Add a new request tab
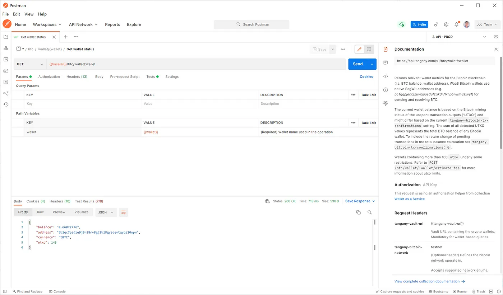Viewport: 503px width, 295px height. 65,37
